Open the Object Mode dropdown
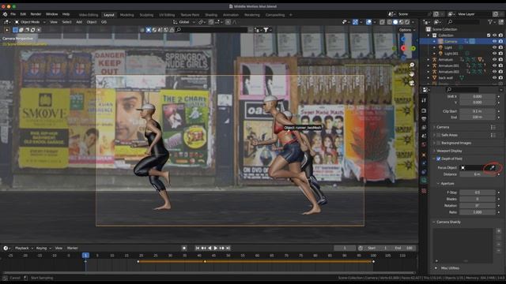The width and height of the screenshot is (506, 284). pyautogui.click(x=30, y=22)
